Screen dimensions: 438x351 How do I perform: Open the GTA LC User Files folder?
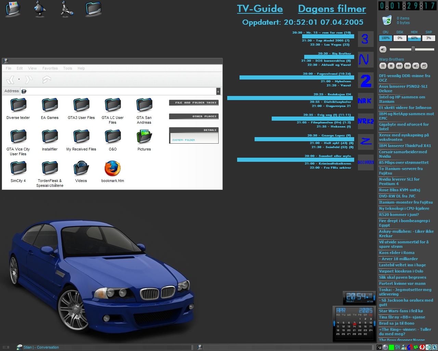113,111
